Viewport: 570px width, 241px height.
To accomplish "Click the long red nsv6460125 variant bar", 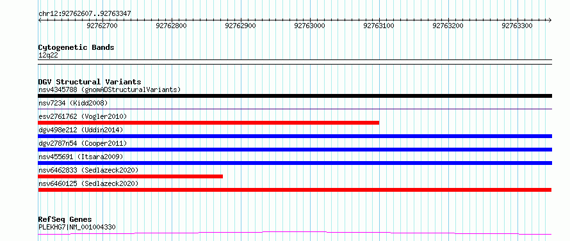I will (295, 190).
